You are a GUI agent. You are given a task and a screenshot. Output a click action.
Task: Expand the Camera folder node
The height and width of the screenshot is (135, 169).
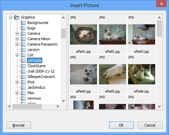(17, 33)
